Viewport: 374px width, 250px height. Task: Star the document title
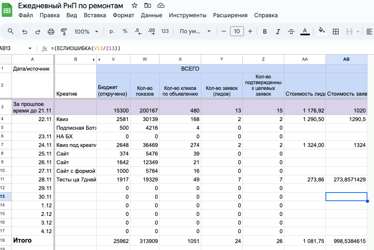(135, 5)
